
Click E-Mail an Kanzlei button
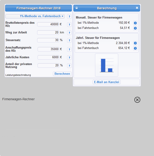click(107, 82)
